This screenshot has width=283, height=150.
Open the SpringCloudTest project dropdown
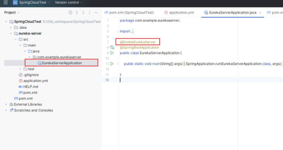click(x=35, y=2)
